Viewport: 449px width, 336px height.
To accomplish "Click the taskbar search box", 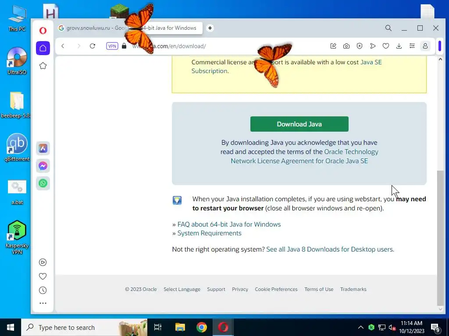I will click(x=84, y=327).
